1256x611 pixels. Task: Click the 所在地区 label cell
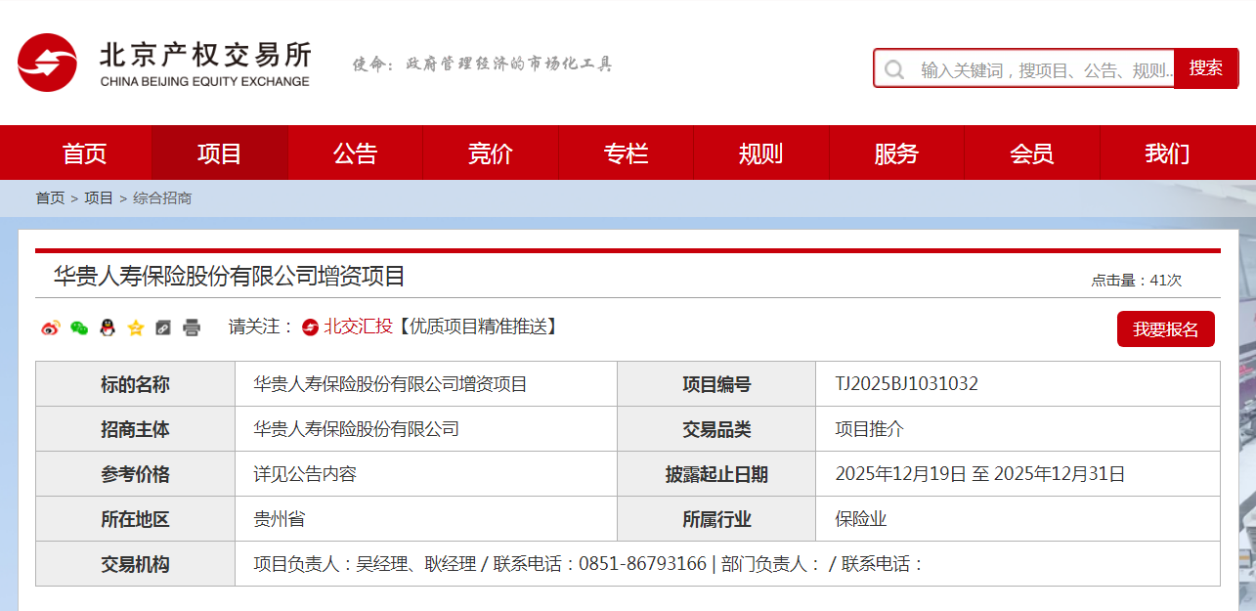(135, 519)
